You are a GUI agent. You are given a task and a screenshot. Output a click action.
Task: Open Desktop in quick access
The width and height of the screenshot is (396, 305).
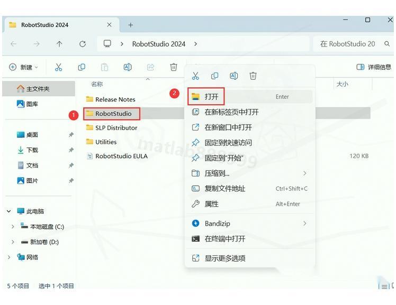28,135
